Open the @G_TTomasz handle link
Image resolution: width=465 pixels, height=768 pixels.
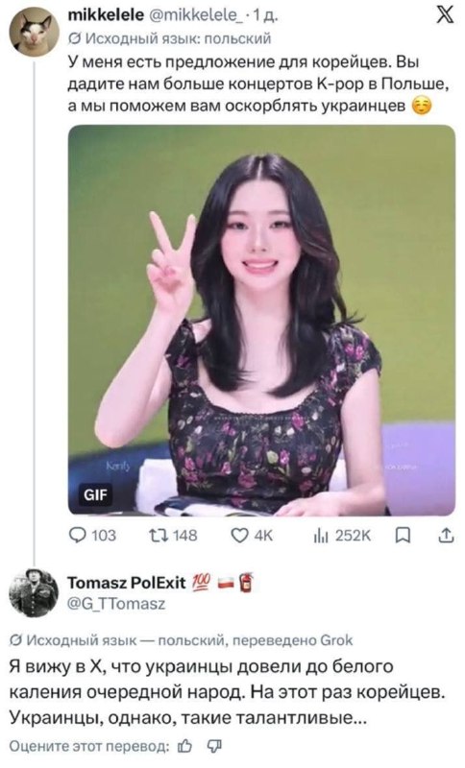pos(116,604)
